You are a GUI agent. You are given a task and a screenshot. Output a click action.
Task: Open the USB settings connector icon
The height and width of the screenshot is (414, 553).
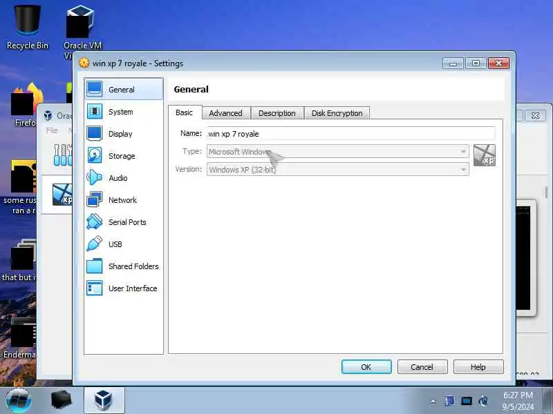pos(95,244)
